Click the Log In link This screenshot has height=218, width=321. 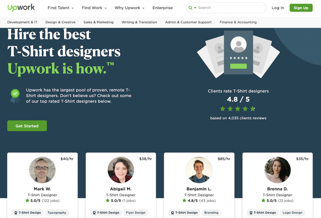coord(278,8)
